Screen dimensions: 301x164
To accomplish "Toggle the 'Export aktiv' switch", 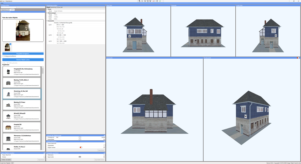I will point(80,157).
